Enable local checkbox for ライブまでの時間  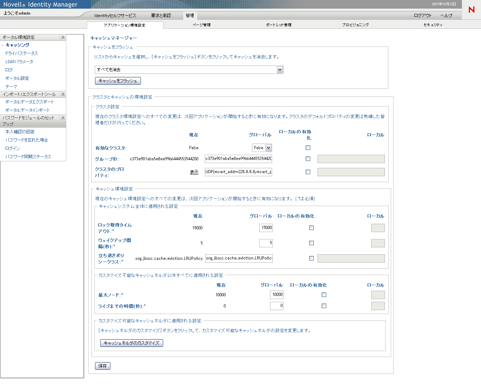[324, 306]
